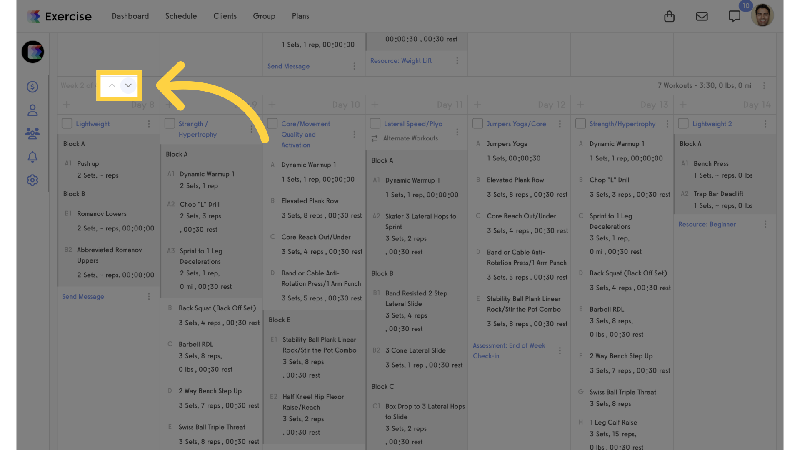Open the Resource: Weight Lift link
This screenshot has height=450, width=800.
401,61
